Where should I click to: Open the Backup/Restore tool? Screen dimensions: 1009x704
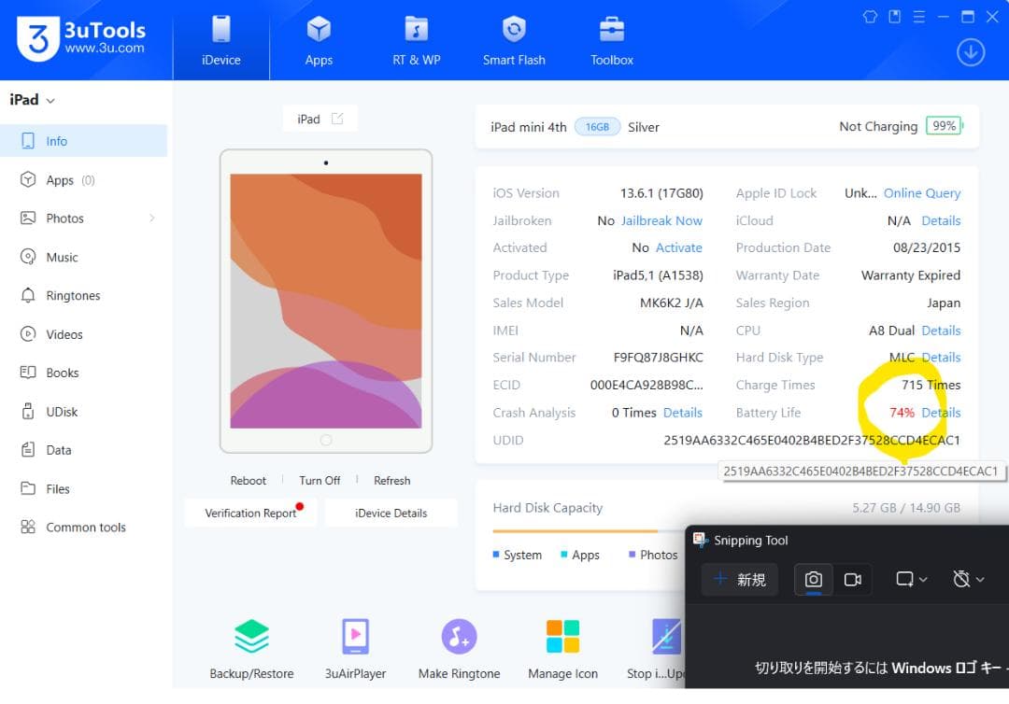pyautogui.click(x=251, y=648)
